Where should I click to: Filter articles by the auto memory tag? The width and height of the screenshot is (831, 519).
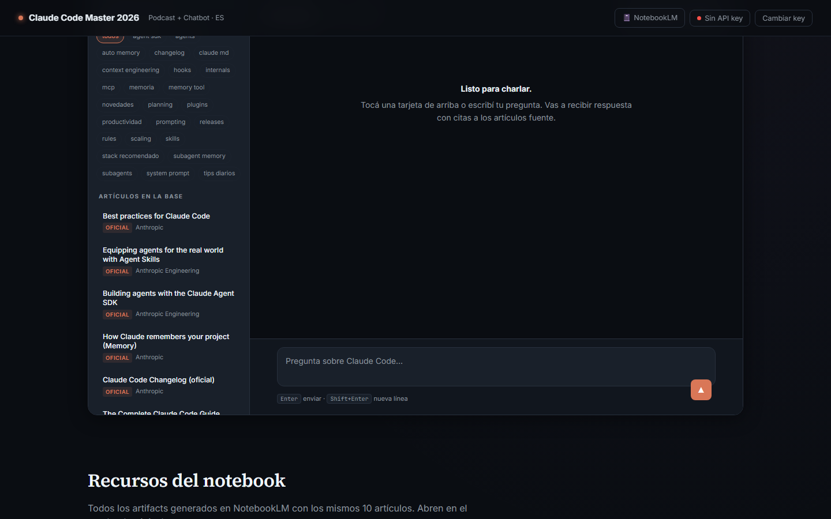pyautogui.click(x=121, y=52)
